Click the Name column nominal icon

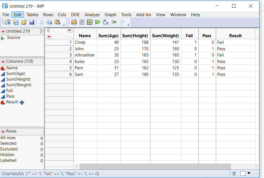[3, 68]
